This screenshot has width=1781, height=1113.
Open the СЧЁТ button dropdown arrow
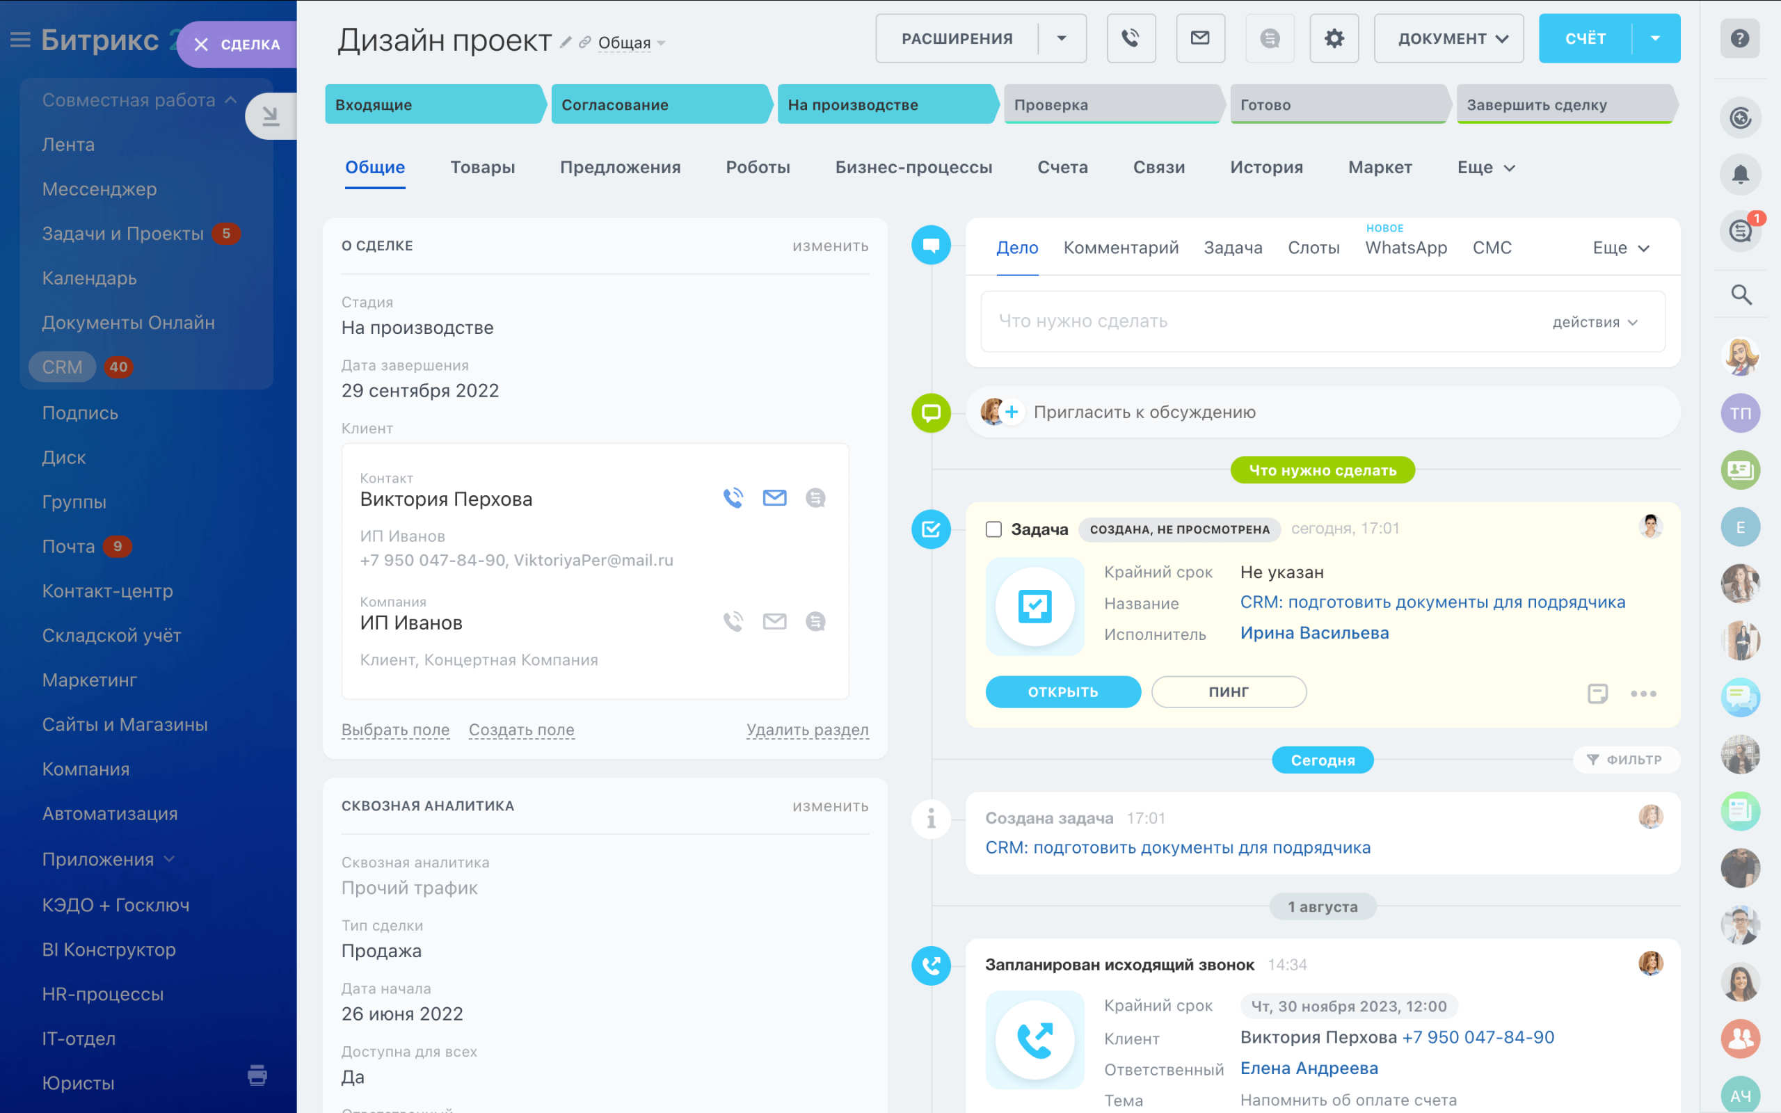[x=1655, y=38]
